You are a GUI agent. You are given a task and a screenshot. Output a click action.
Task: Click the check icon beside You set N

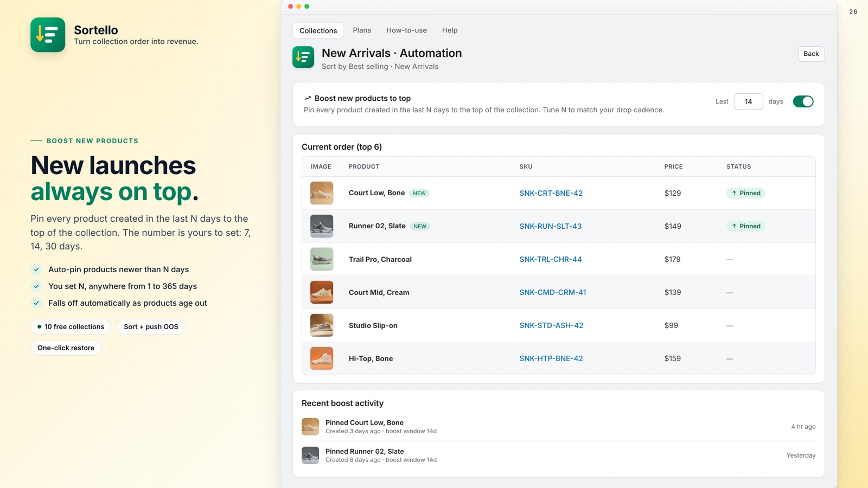tap(36, 286)
